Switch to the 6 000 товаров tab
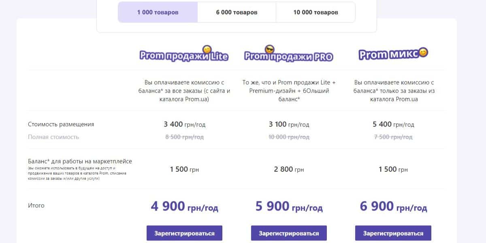This screenshot has height=243, width=486. [237, 12]
